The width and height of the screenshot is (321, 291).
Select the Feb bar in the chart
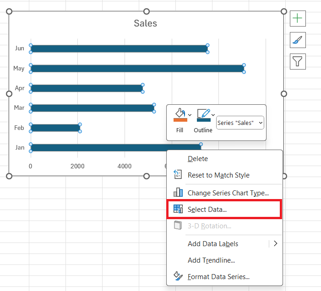[55, 128]
